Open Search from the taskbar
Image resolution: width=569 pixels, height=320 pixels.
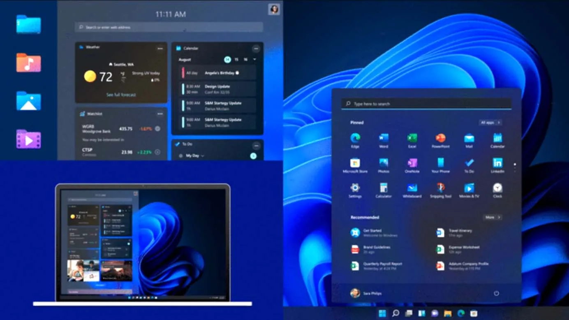(x=396, y=313)
